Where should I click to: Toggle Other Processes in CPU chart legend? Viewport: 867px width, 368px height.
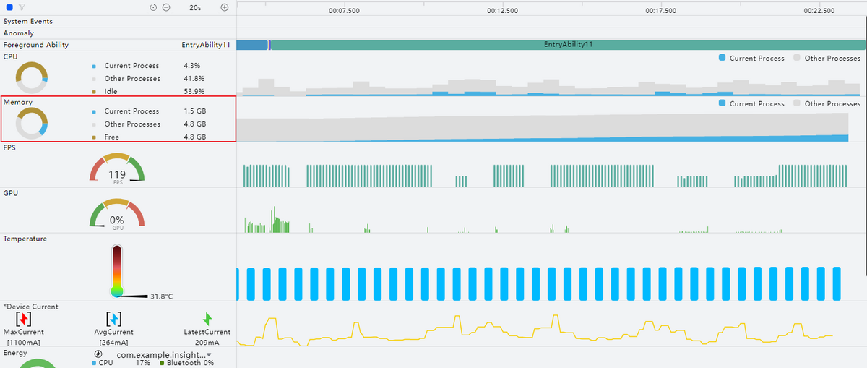pos(827,58)
